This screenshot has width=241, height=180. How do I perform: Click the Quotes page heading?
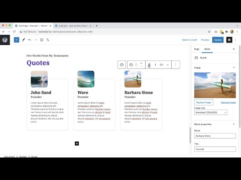(x=38, y=63)
